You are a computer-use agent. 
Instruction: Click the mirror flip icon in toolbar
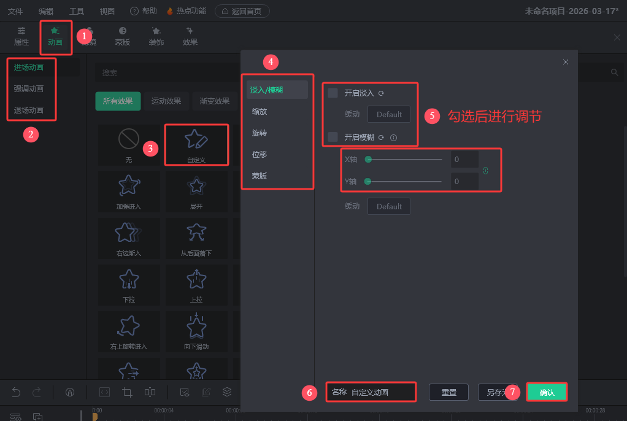pyautogui.click(x=150, y=392)
